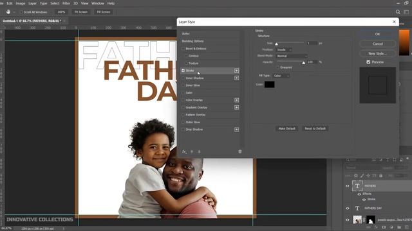The image size is (412, 231).
Task: Hide Effects on FATHERS layer eye icon
Action: [359, 194]
